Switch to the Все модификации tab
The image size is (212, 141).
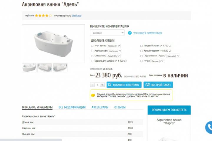[72, 107]
